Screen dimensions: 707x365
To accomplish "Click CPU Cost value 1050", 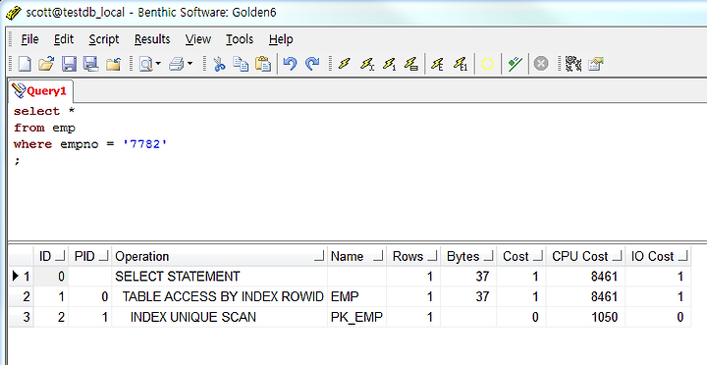I will 585,317.
